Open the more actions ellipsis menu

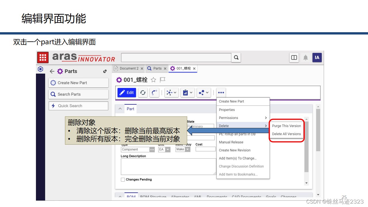tap(221, 92)
